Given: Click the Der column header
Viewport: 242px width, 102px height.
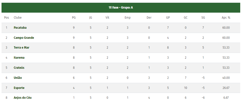Looking at the screenshot, I should pos(149,18).
